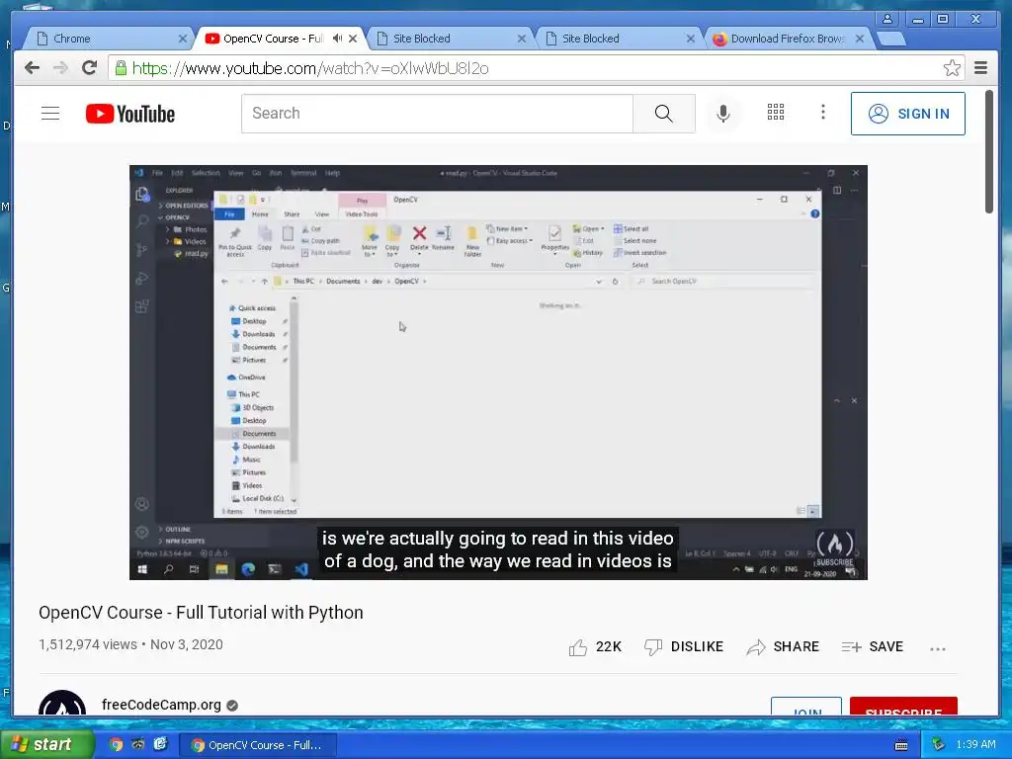Image resolution: width=1012 pixels, height=759 pixels.
Task: Click the browser forward arrow
Action: pos(60,68)
